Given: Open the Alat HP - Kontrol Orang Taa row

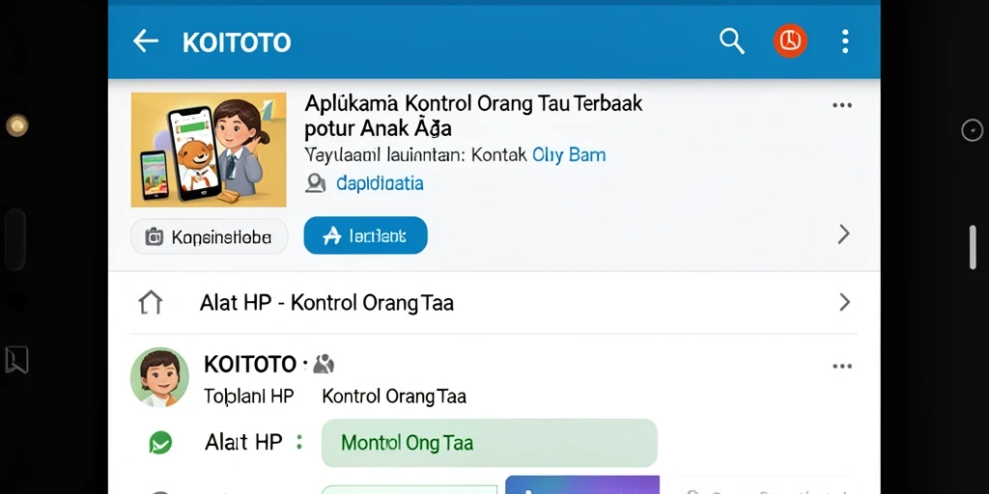Looking at the screenshot, I should pyautogui.click(x=494, y=302).
